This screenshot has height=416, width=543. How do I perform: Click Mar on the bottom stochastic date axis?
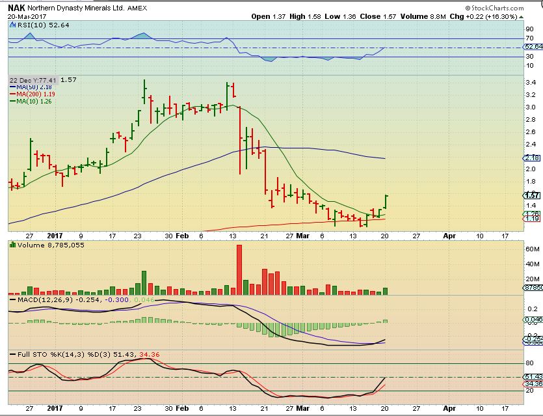(302, 408)
